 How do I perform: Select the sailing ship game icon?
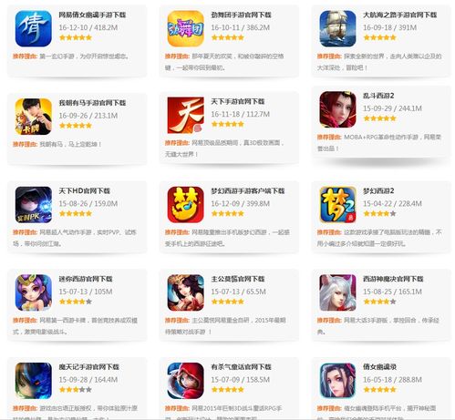[x=337, y=28]
